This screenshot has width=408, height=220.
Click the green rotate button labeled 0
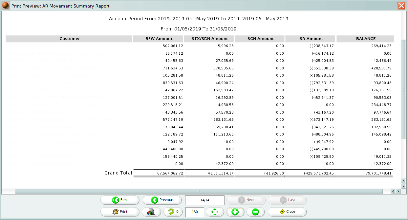click(x=173, y=212)
